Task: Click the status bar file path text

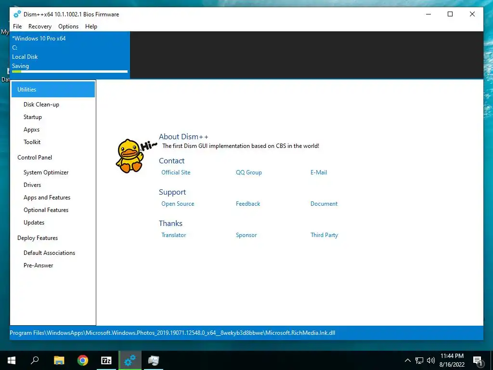Action: pyautogui.click(x=172, y=333)
